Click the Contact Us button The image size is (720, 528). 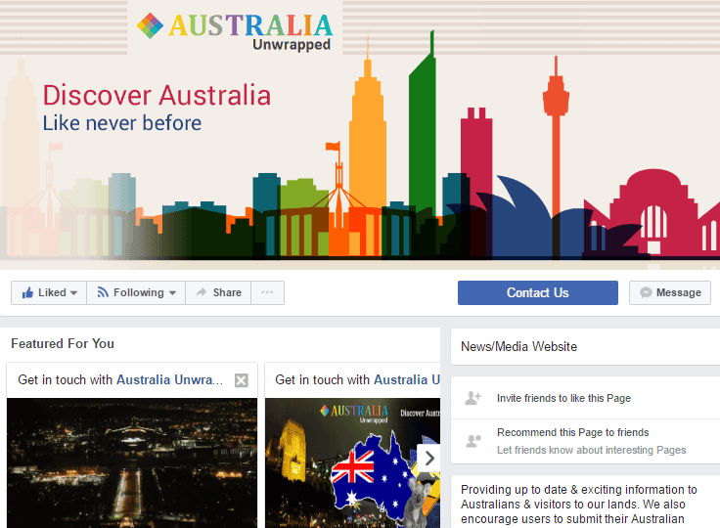(x=538, y=292)
